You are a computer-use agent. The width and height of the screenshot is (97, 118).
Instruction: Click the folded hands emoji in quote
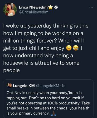(53, 114)
